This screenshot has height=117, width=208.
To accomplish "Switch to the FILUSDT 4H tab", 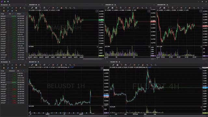I will (114, 62).
